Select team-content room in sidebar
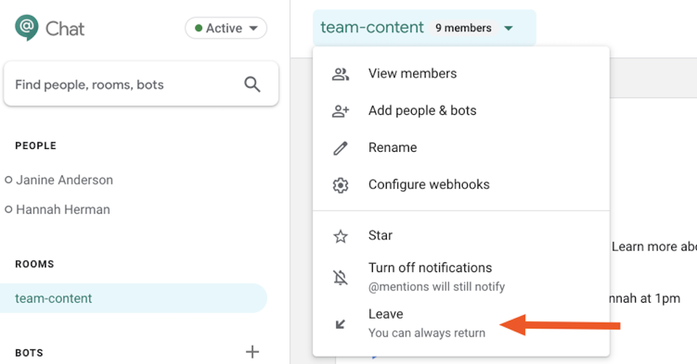 coord(133,299)
